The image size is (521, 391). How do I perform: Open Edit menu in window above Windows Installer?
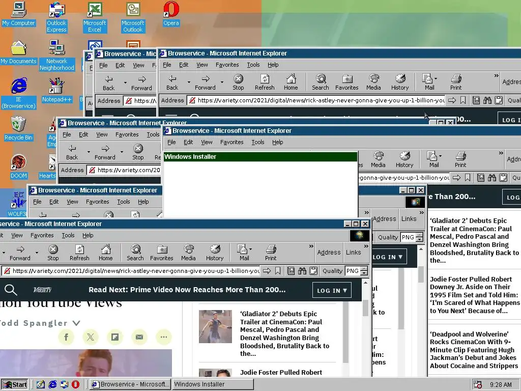tap(188, 143)
